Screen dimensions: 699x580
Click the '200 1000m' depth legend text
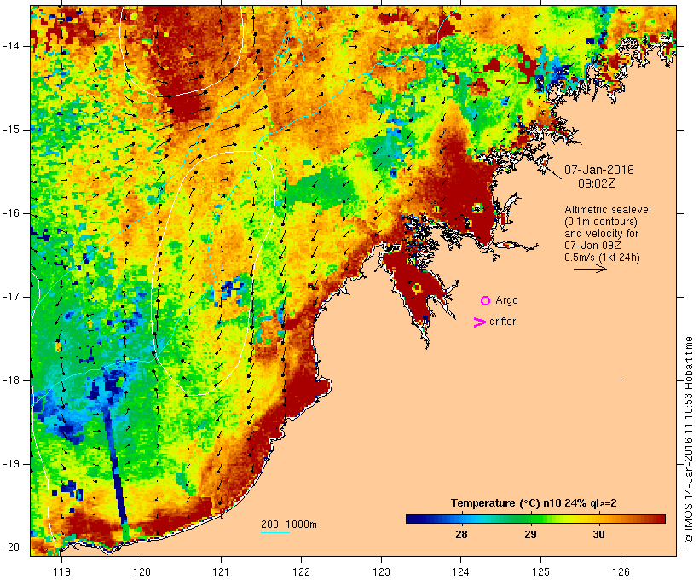click(x=289, y=525)
